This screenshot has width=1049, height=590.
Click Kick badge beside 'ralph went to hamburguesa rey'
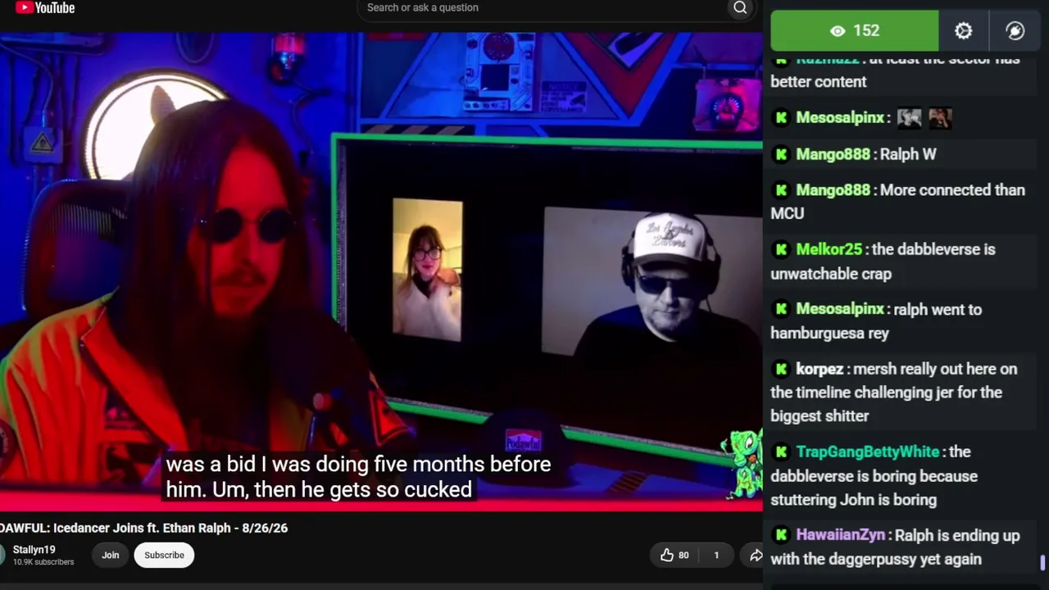point(781,309)
